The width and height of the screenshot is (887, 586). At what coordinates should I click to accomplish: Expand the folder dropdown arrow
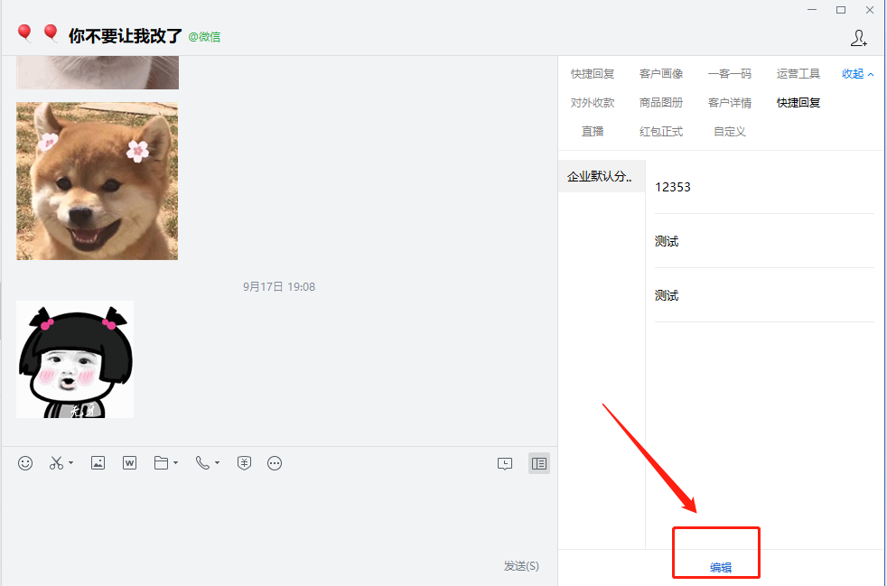pyautogui.click(x=176, y=462)
